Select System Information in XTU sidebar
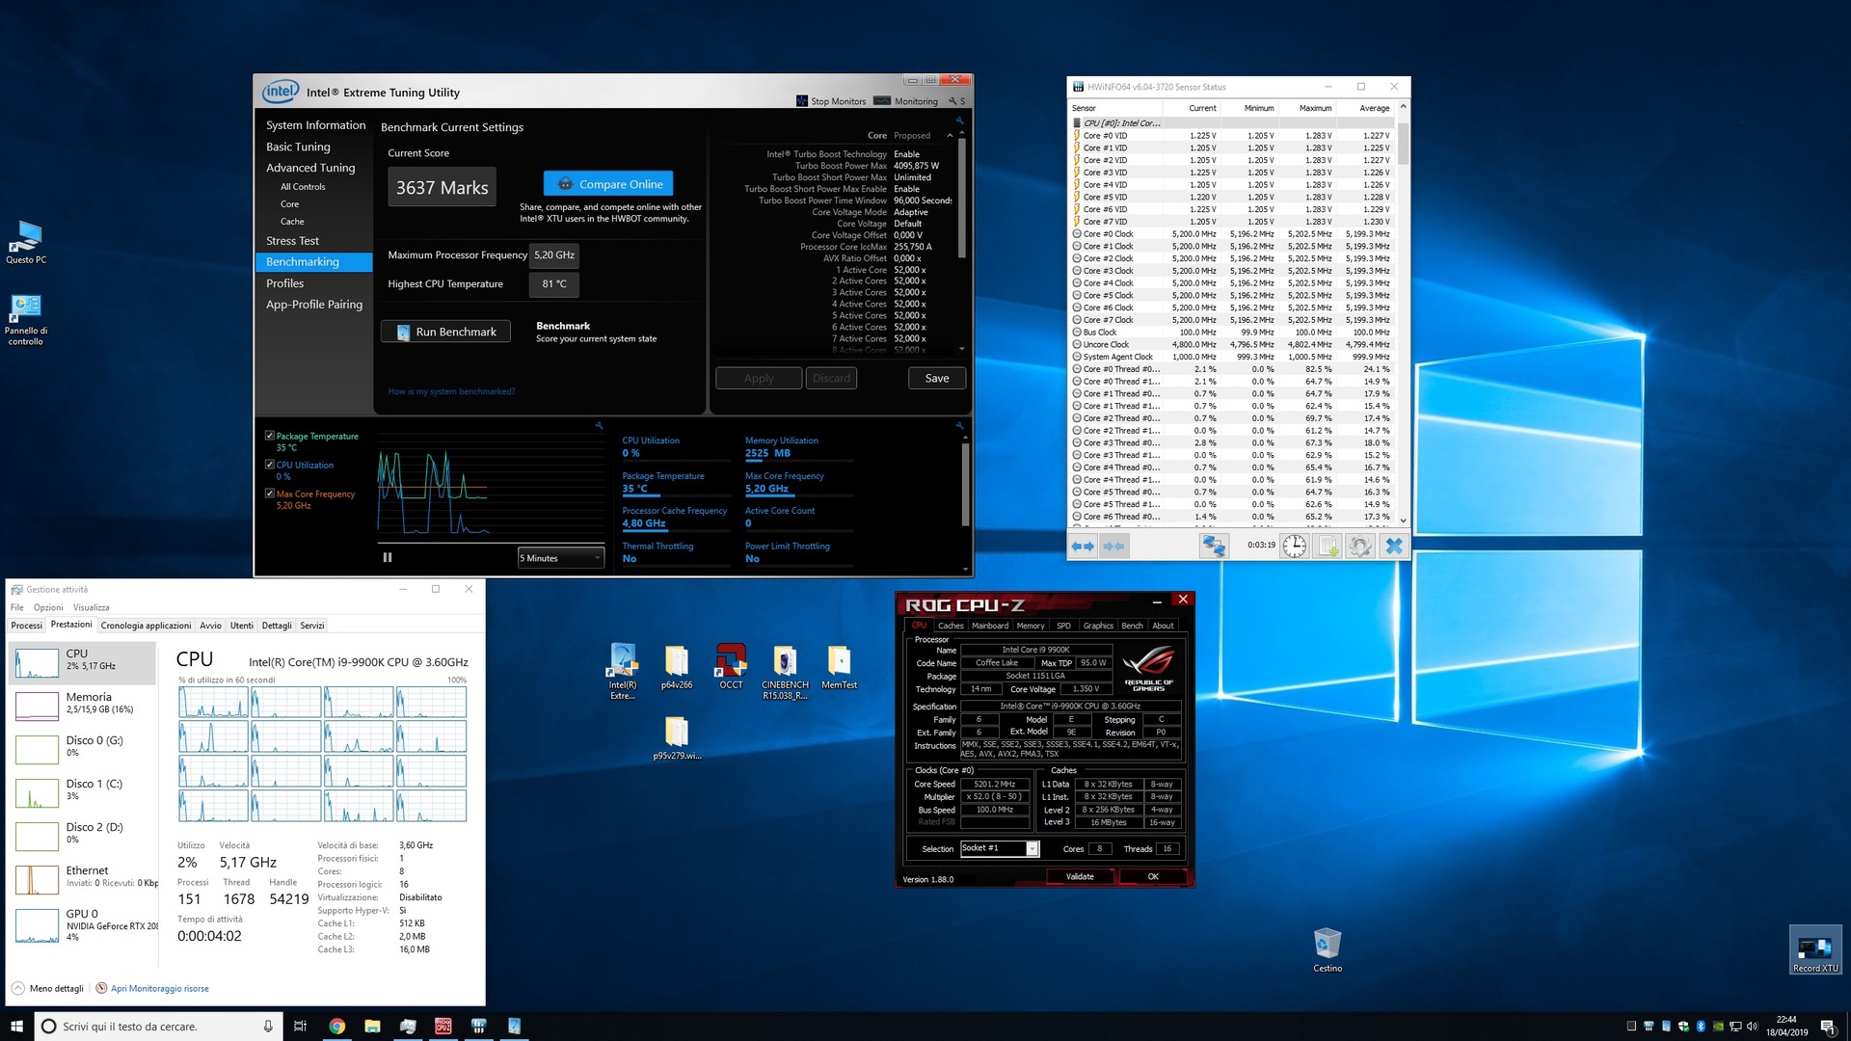The width and height of the screenshot is (1851, 1041). [x=315, y=125]
